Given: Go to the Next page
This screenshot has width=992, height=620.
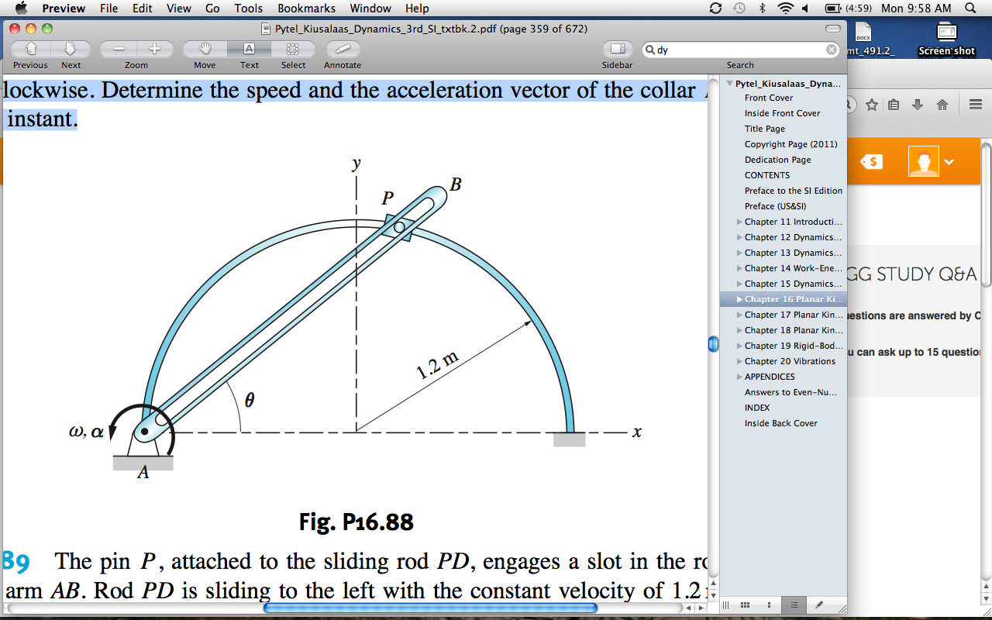Looking at the screenshot, I should pyautogui.click(x=71, y=48).
